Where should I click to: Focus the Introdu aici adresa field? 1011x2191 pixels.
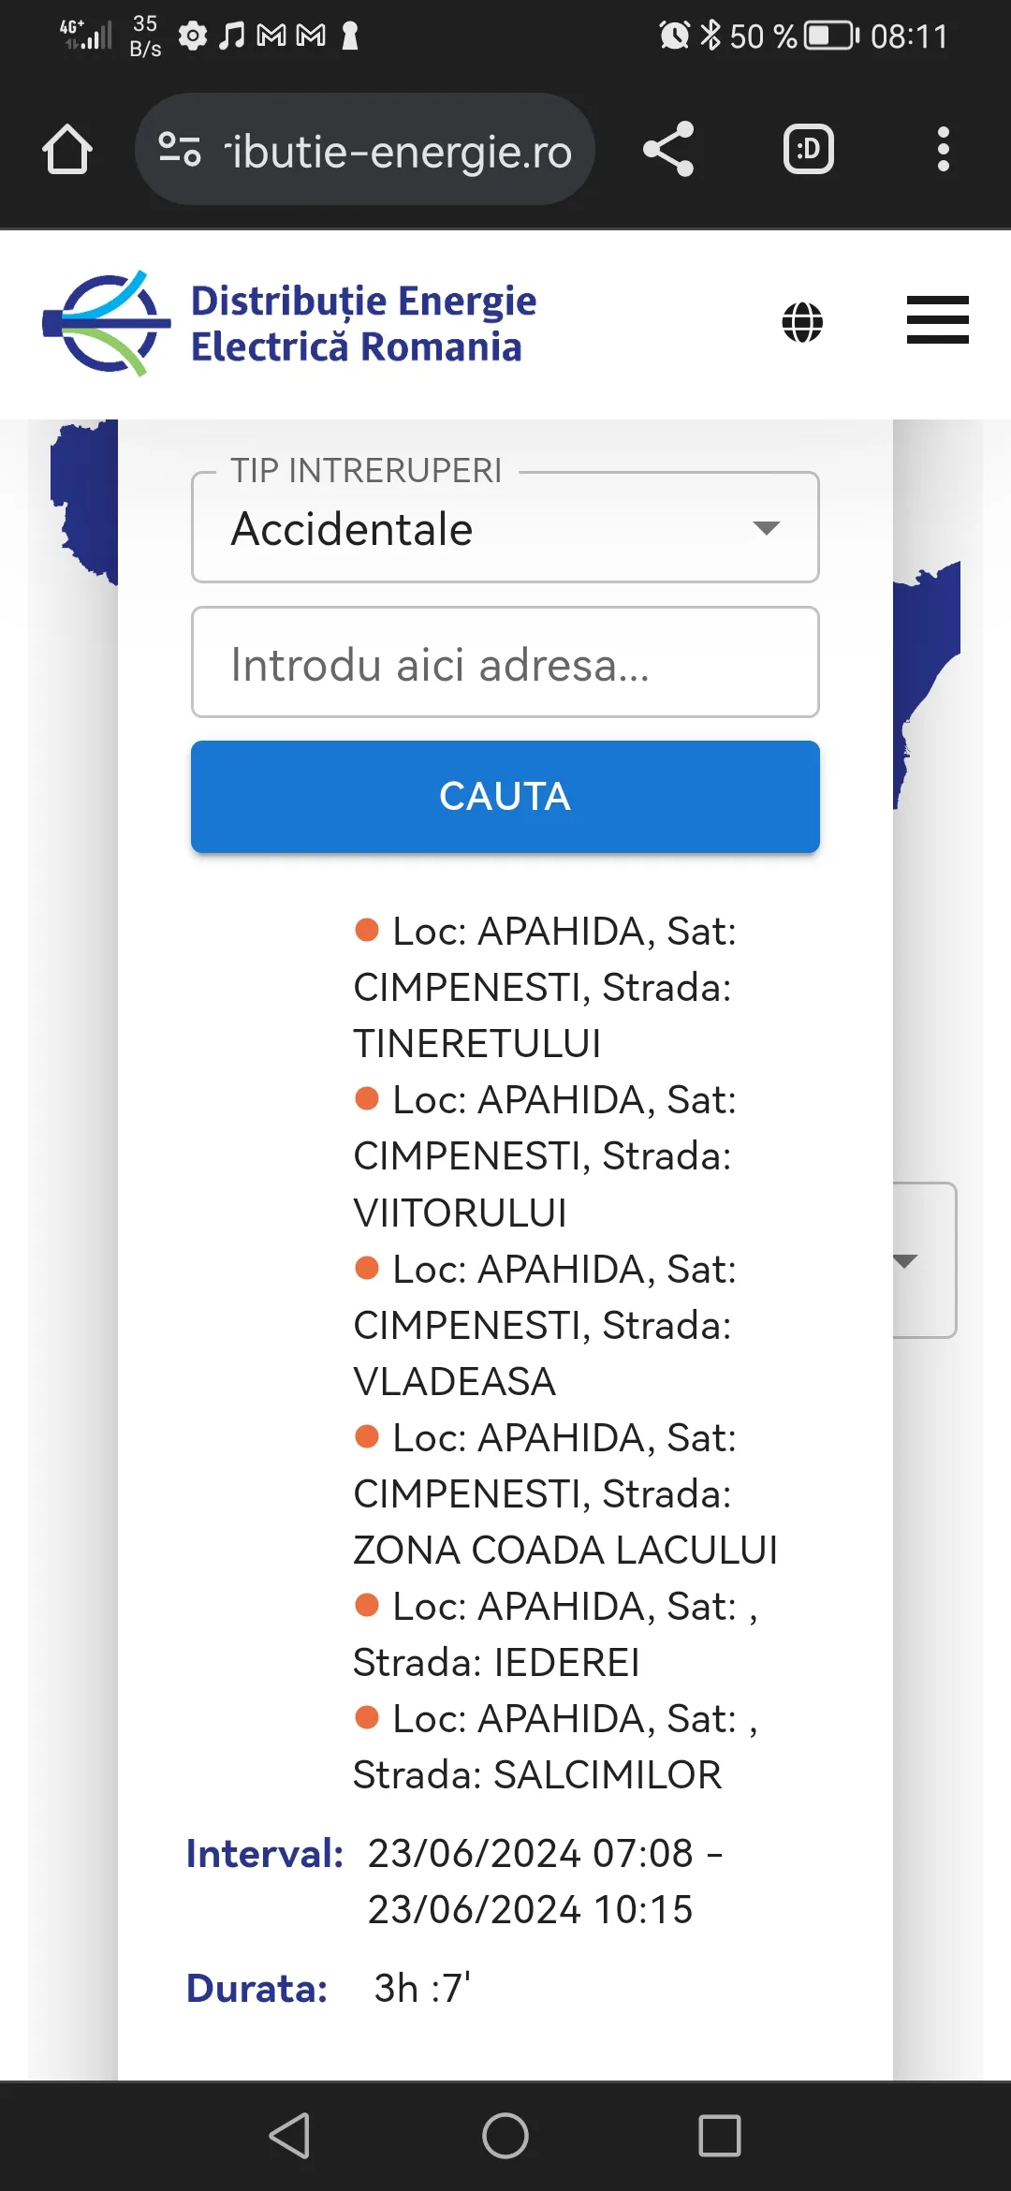coord(505,663)
